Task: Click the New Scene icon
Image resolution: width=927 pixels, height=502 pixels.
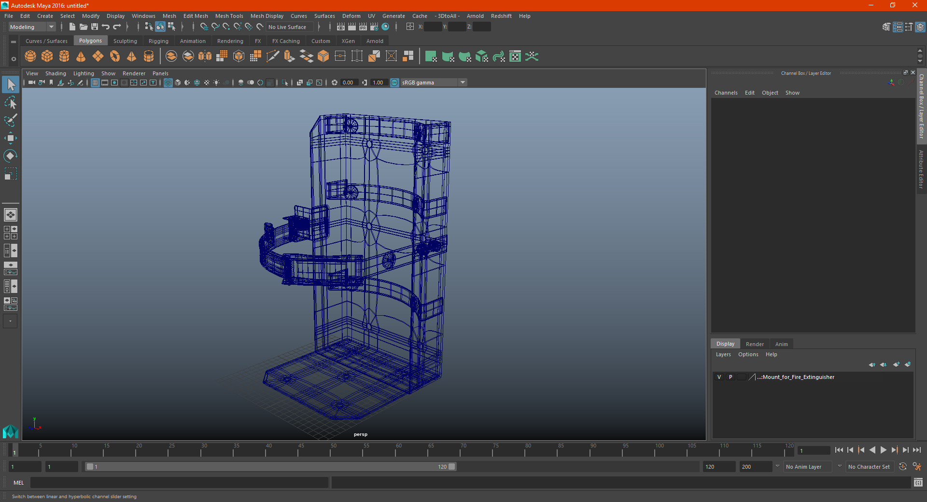Action: pos(72,27)
